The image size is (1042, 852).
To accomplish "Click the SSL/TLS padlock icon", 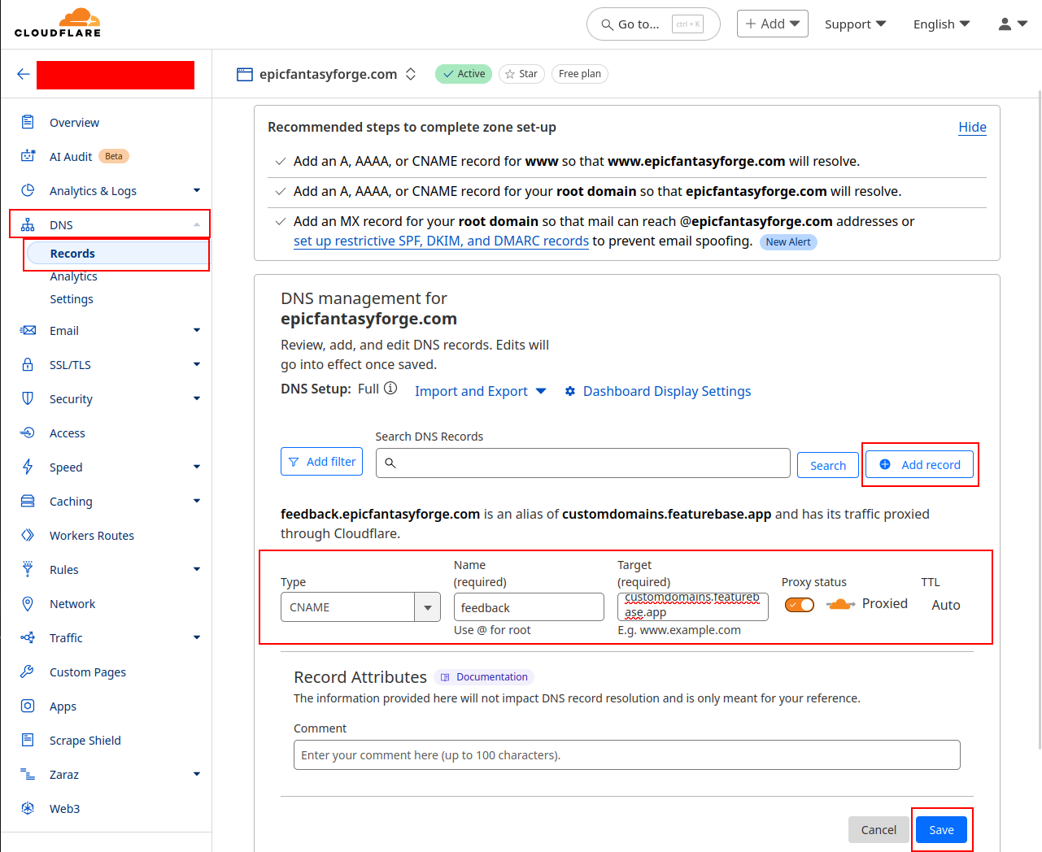I will [x=28, y=364].
